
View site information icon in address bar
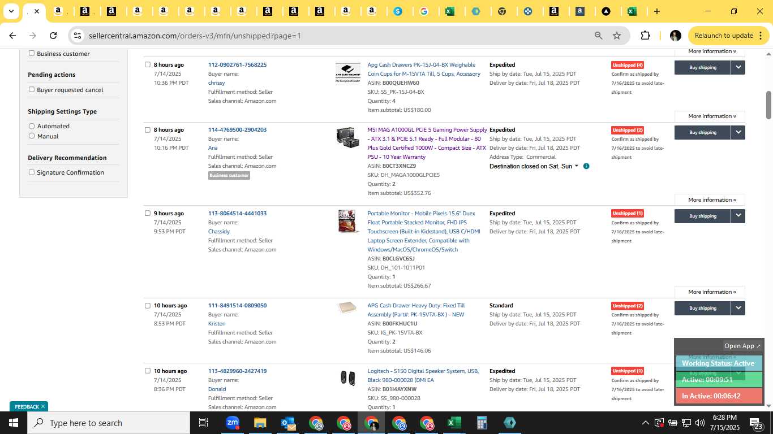(x=78, y=36)
